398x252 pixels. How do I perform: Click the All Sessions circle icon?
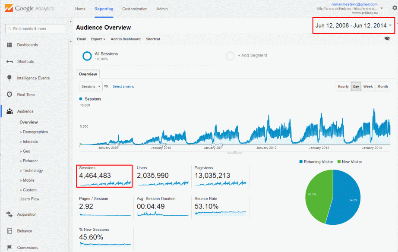[87, 56]
